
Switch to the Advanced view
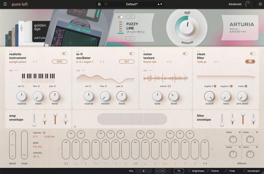click(x=235, y=4)
